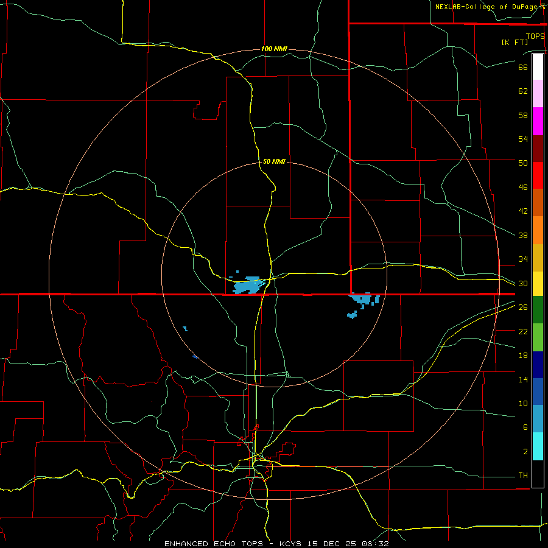Click the '34' legend value
Screen dimensions: 548x548
[x=523, y=259]
